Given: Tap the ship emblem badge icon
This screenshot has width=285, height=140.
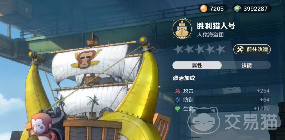Looking at the screenshot, I should [x=182, y=29].
